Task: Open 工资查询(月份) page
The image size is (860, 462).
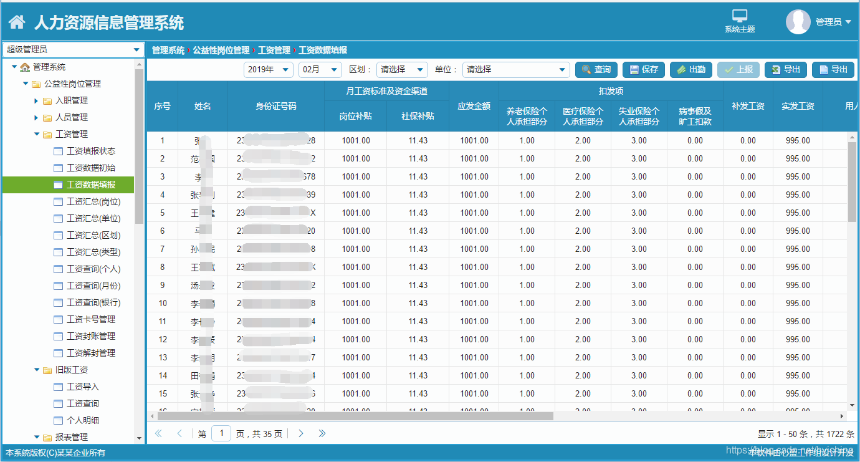Action: [93, 286]
